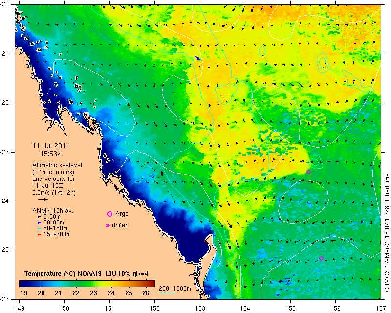Image resolution: width=391 pixels, height=313 pixels.
Task: Click the dark blue end of temperature colorbar
Action: 21,284
